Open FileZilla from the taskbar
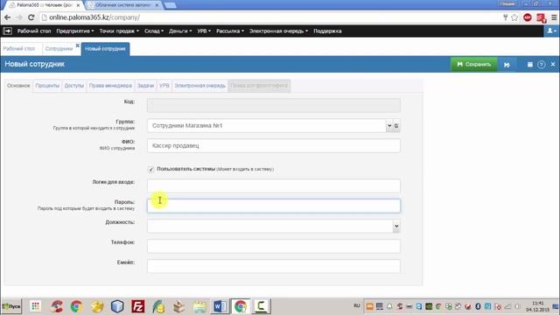This screenshot has height=315, width=560. [138, 306]
